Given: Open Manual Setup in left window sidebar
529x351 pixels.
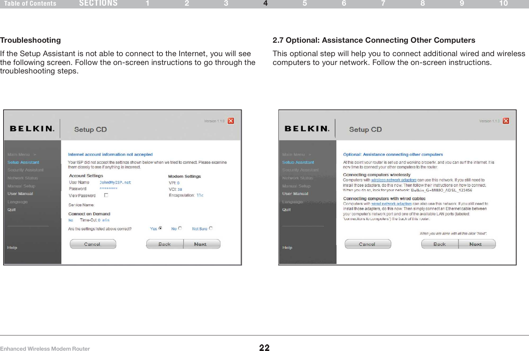Looking at the screenshot, I should click(21, 186).
